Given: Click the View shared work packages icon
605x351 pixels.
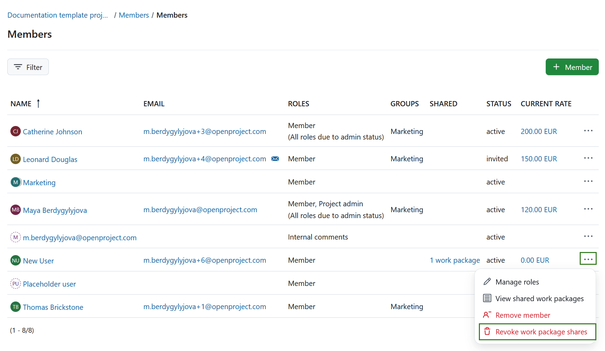Looking at the screenshot, I should (x=488, y=298).
